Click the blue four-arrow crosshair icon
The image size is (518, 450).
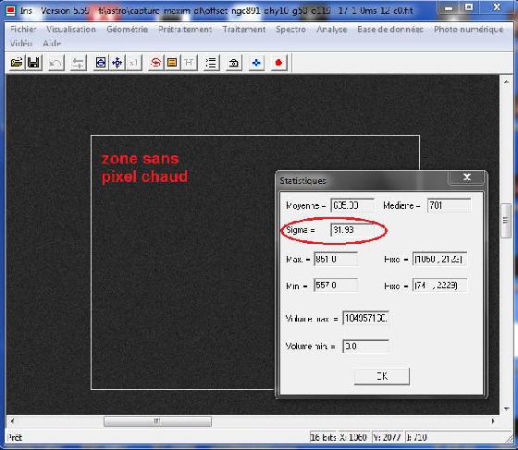(117, 62)
